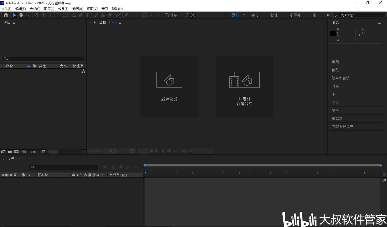Take a snapshot with camera icon
This screenshot has height=227, width=387.
click(x=184, y=151)
